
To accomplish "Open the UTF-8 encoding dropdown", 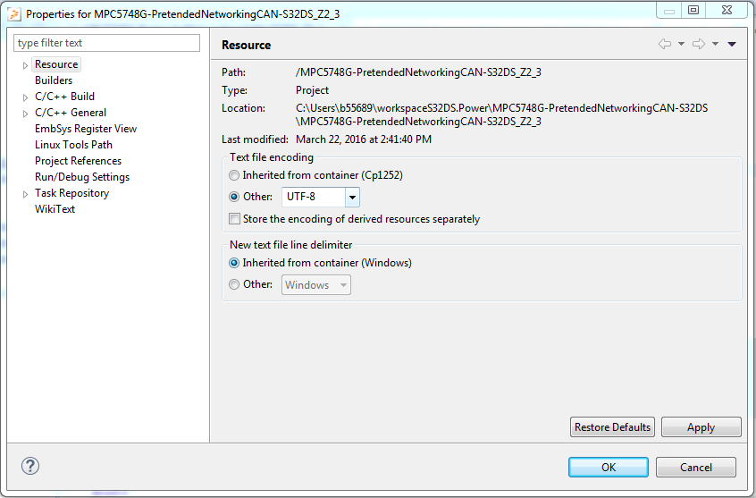I will (352, 197).
